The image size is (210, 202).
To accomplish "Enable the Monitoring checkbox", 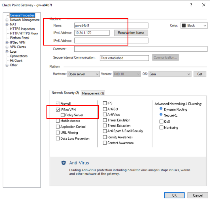I will [162, 128].
